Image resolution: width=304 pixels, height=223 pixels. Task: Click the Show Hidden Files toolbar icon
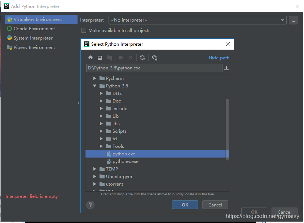pos(154,58)
